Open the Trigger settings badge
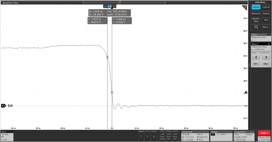This screenshot has height=142, width=272. (x=221, y=136)
